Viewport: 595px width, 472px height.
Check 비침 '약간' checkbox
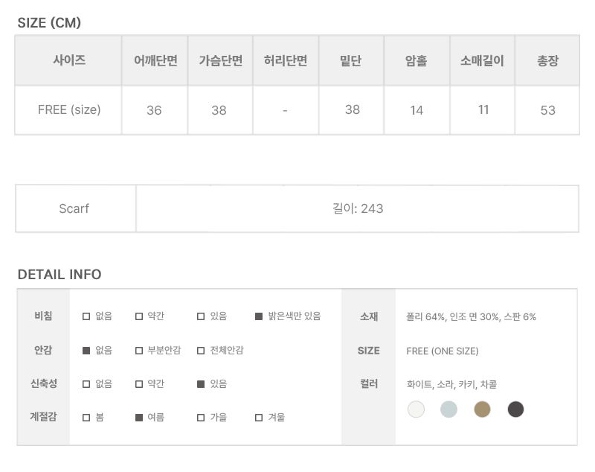[139, 316]
